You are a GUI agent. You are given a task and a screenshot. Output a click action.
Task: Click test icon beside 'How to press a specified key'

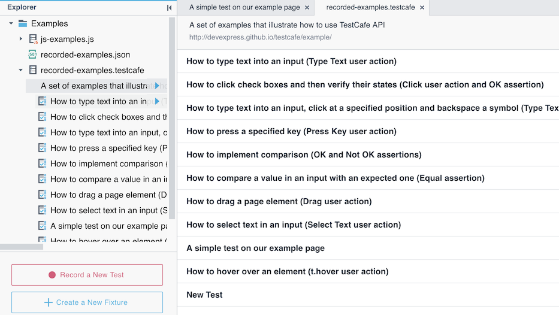(42, 148)
